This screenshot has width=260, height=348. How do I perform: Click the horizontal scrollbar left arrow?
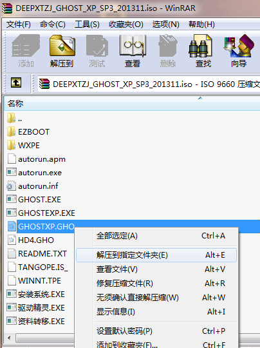[9, 338]
